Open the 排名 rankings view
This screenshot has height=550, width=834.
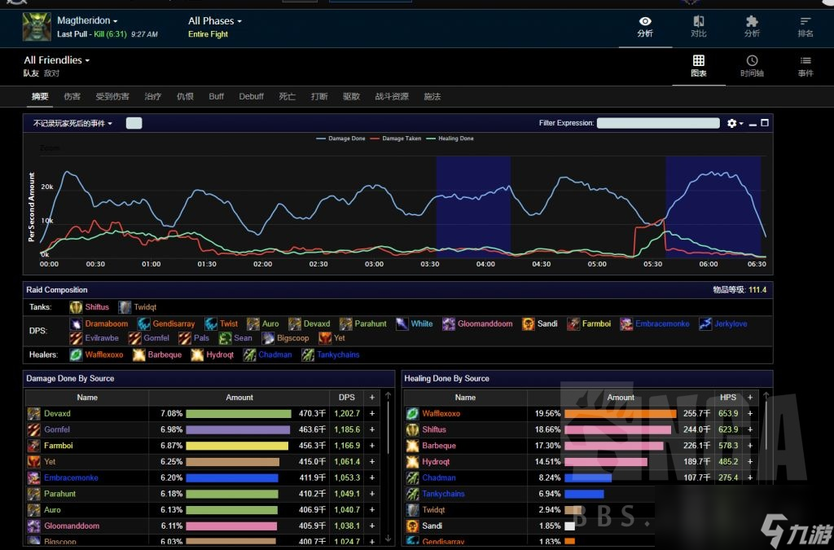coord(805,27)
